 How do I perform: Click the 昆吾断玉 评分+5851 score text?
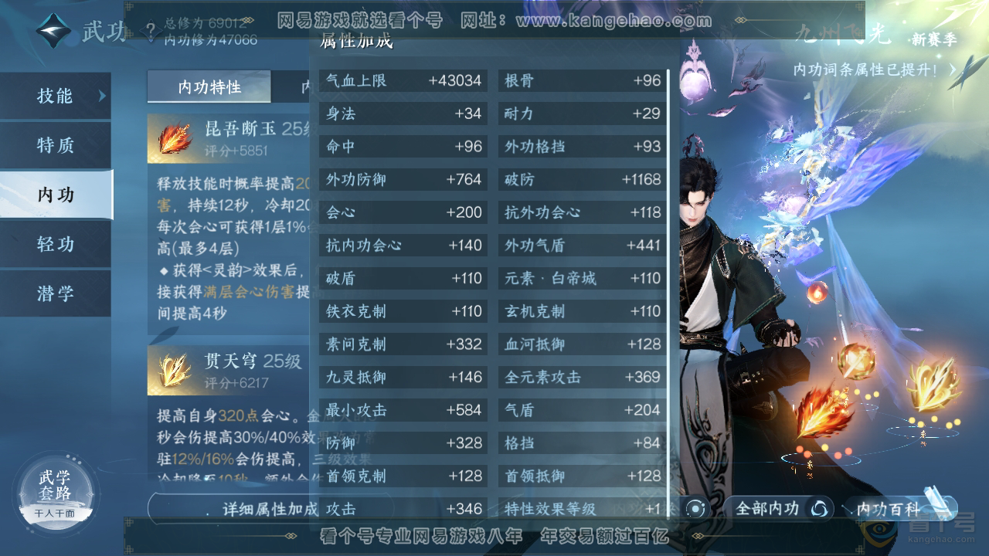pyautogui.click(x=236, y=151)
